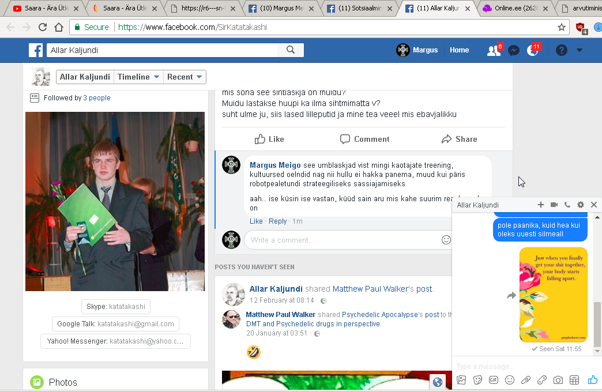This screenshot has width=602, height=392.
Task: Reply to Margus Meigo's comment
Action: tap(277, 221)
